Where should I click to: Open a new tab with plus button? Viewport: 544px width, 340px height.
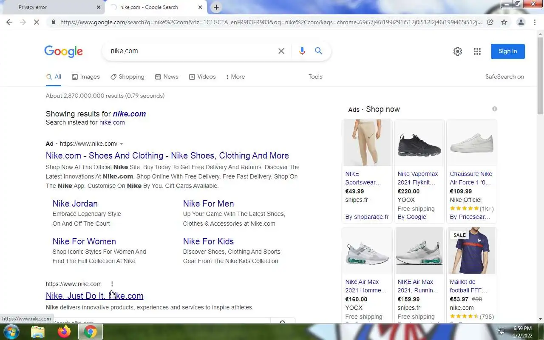pos(216,7)
